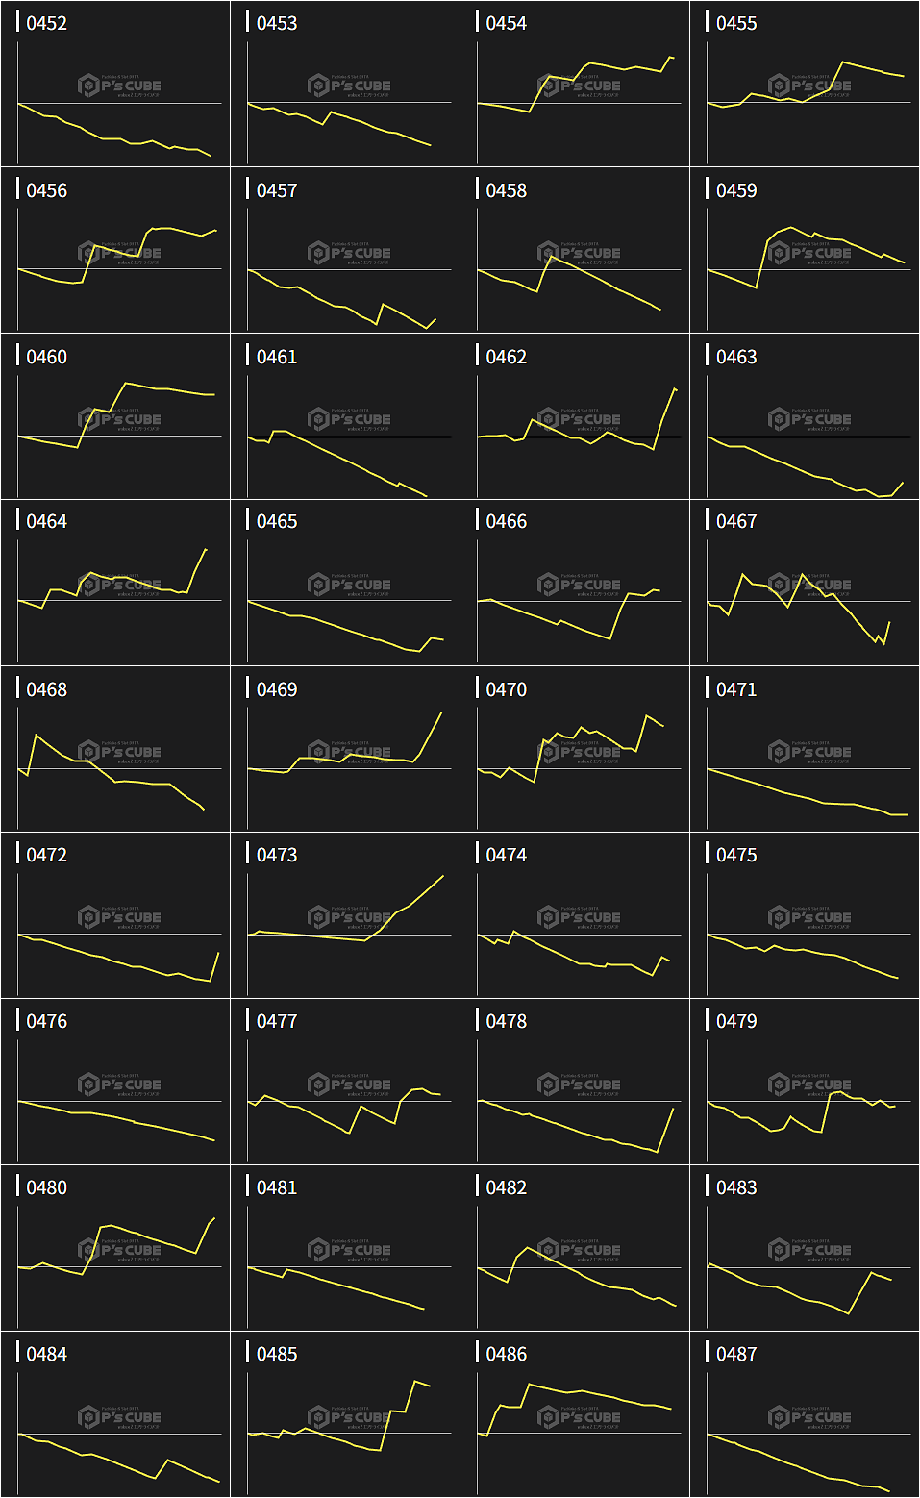View graph thumbnail 0460

tap(115, 417)
